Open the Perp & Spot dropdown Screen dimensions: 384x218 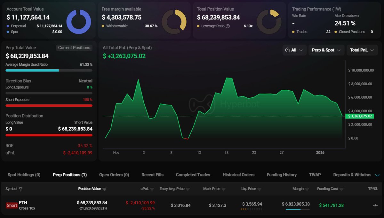pos(326,50)
